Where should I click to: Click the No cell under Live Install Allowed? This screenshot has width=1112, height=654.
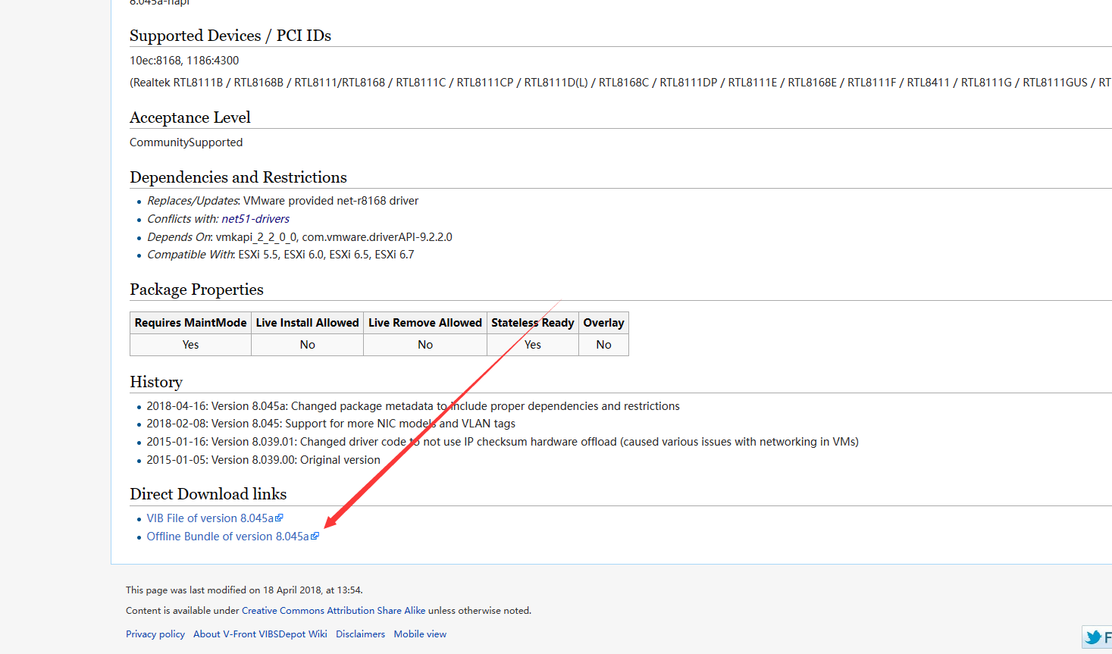[308, 345]
